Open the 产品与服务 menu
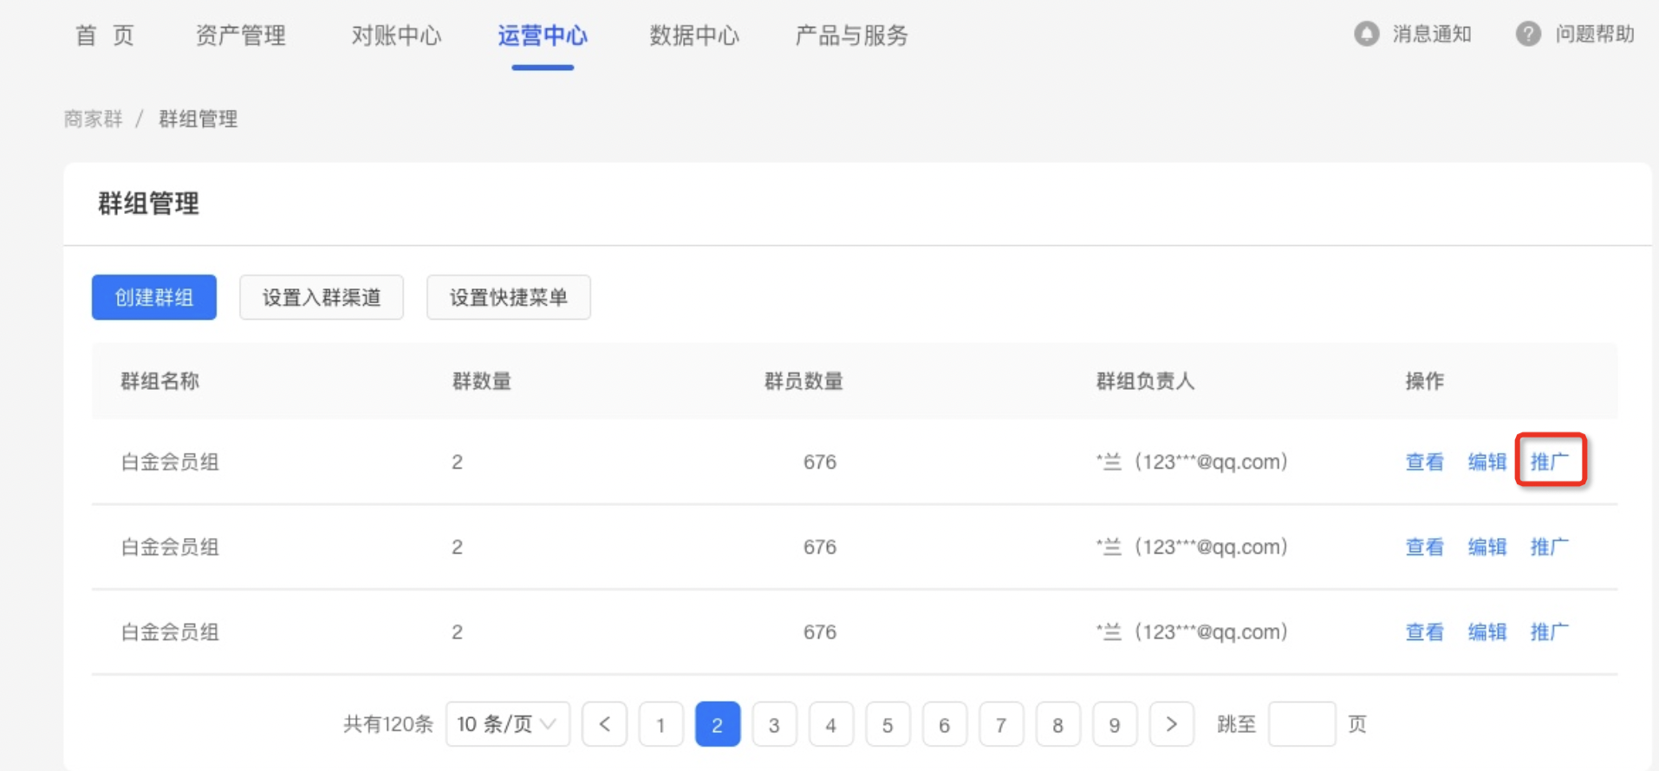The image size is (1659, 771). click(851, 36)
